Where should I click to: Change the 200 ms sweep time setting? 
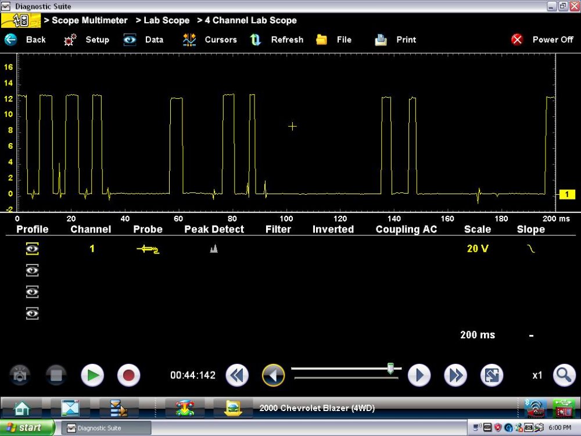tap(478, 335)
